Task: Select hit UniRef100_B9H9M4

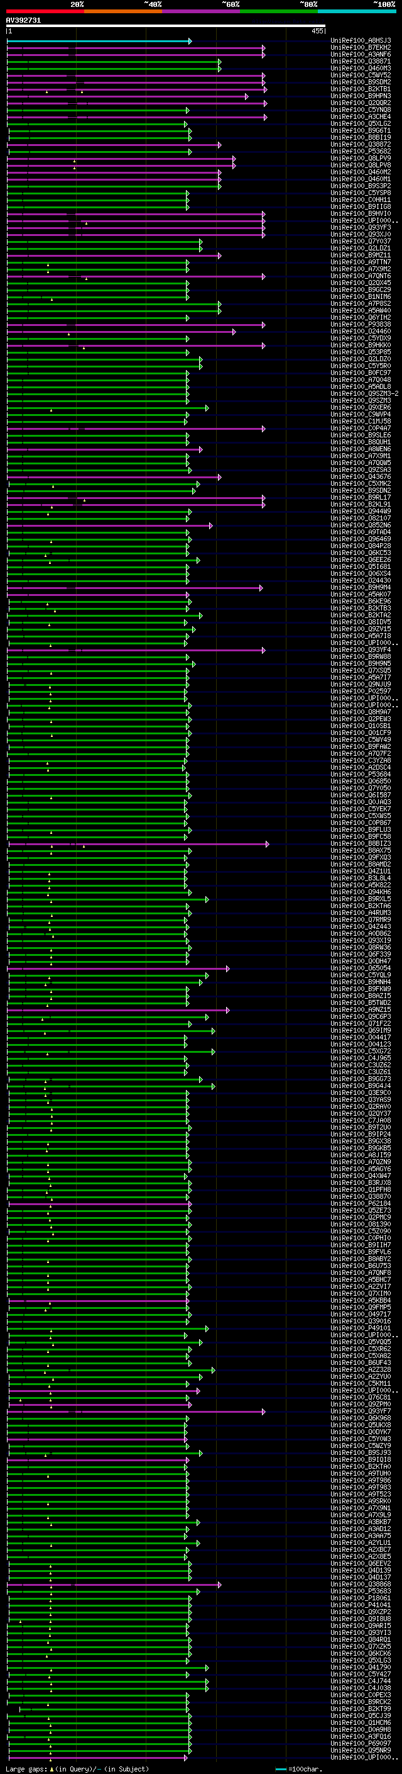Action: 361,587
